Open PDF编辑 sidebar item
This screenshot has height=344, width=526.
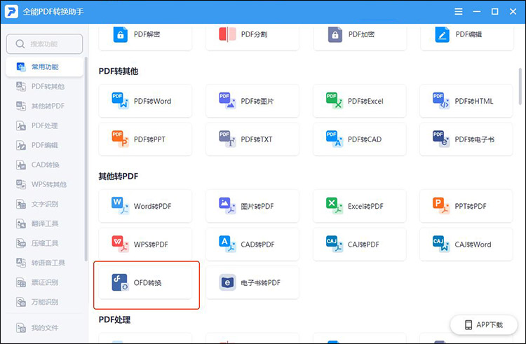pos(44,145)
